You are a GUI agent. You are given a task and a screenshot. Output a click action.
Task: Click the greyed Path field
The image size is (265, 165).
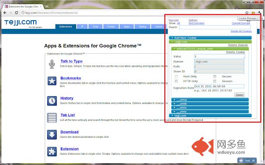(x=219, y=66)
